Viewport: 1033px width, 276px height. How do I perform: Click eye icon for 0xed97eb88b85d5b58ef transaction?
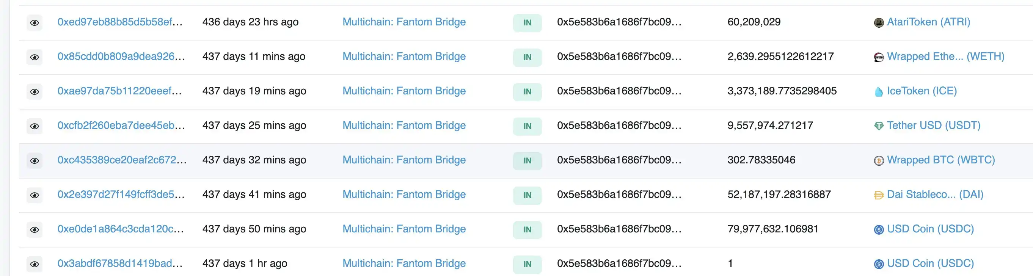pyautogui.click(x=35, y=23)
